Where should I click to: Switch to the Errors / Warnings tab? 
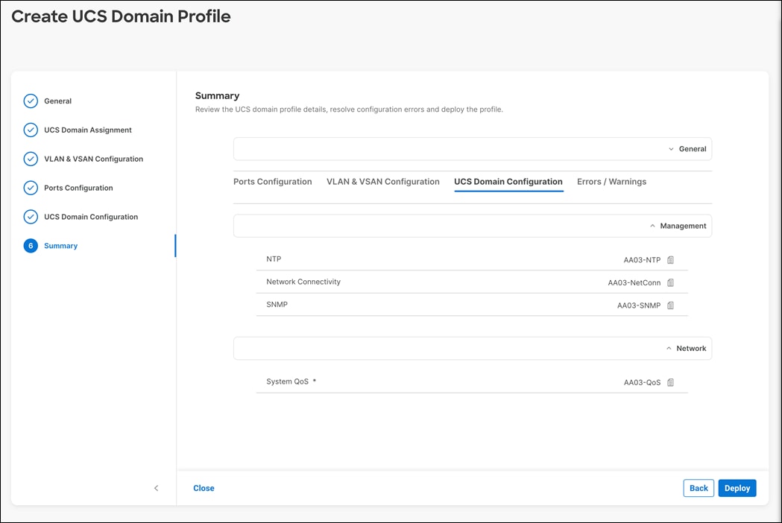(611, 181)
